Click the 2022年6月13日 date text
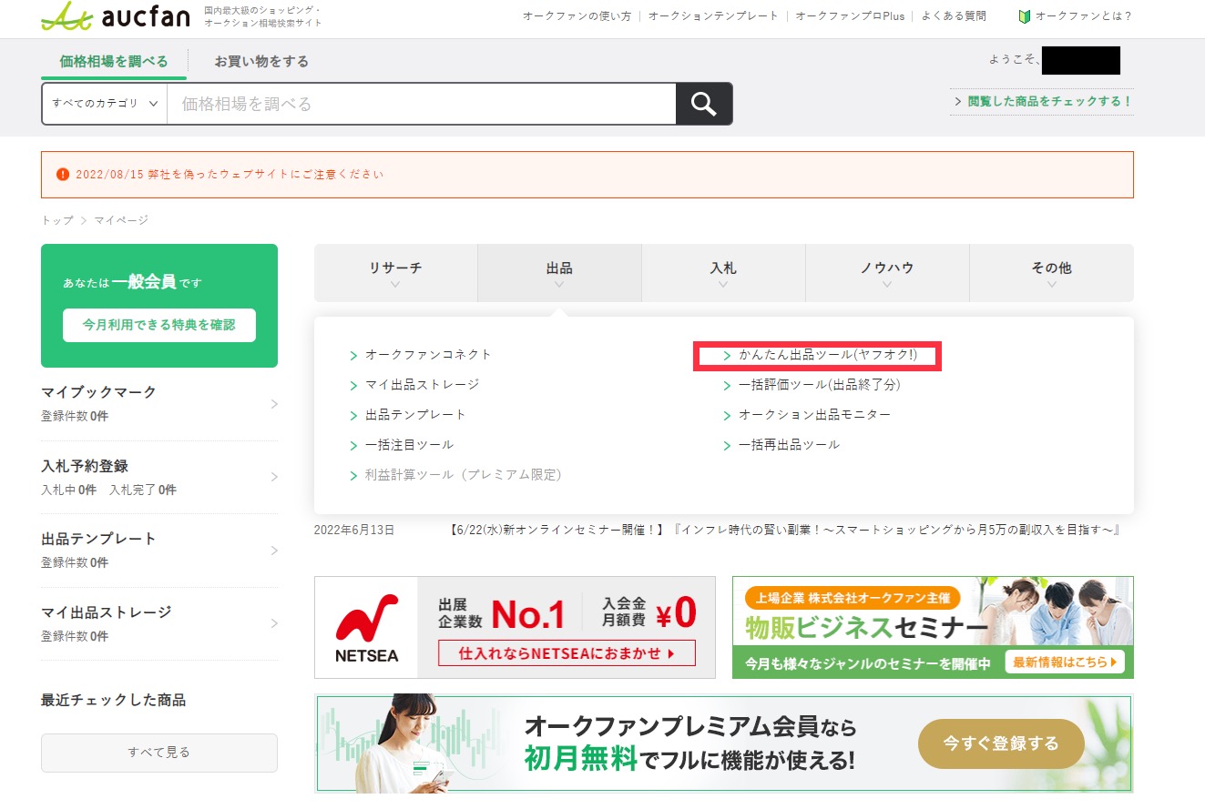This screenshot has height=809, width=1205. coord(354,530)
